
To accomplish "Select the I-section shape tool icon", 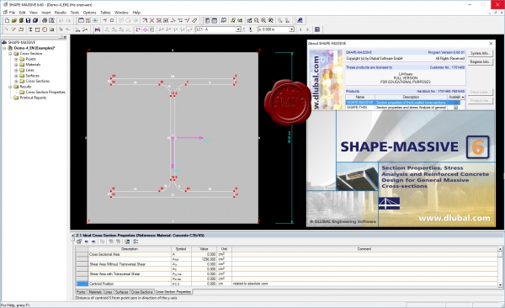I will (30, 29).
